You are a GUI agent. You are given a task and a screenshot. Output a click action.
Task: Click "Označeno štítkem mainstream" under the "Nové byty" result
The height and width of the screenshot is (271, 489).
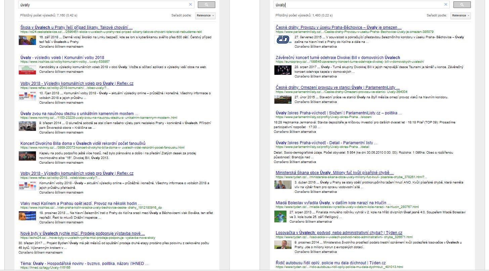point(40,253)
